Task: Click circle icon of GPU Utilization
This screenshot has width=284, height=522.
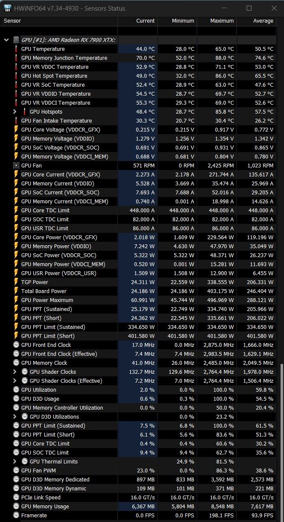Action: (x=16, y=390)
